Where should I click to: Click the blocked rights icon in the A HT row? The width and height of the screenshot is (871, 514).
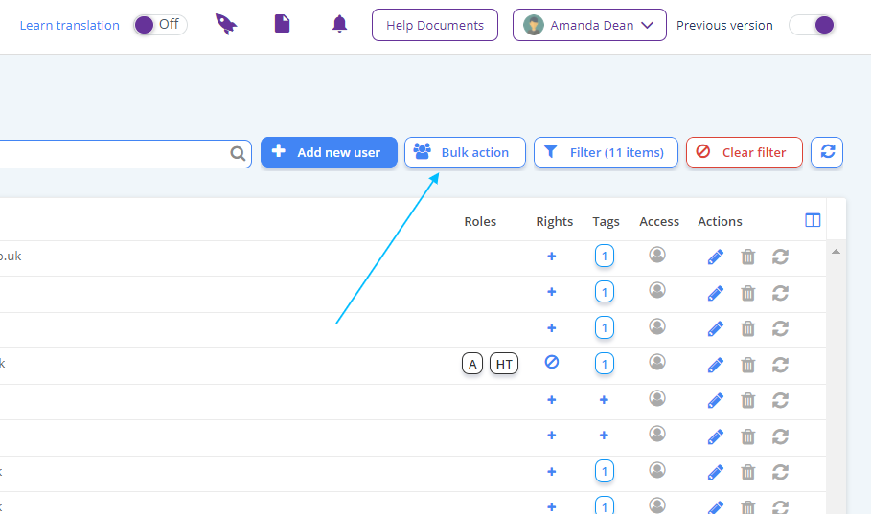pyautogui.click(x=552, y=362)
